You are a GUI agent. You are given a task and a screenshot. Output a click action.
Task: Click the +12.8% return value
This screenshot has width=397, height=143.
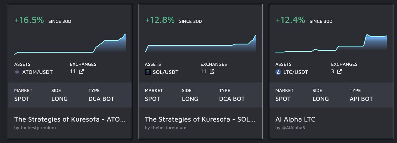pos(160,20)
